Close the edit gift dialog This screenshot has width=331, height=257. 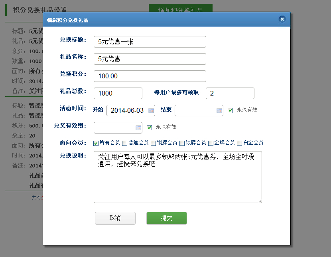point(282,19)
